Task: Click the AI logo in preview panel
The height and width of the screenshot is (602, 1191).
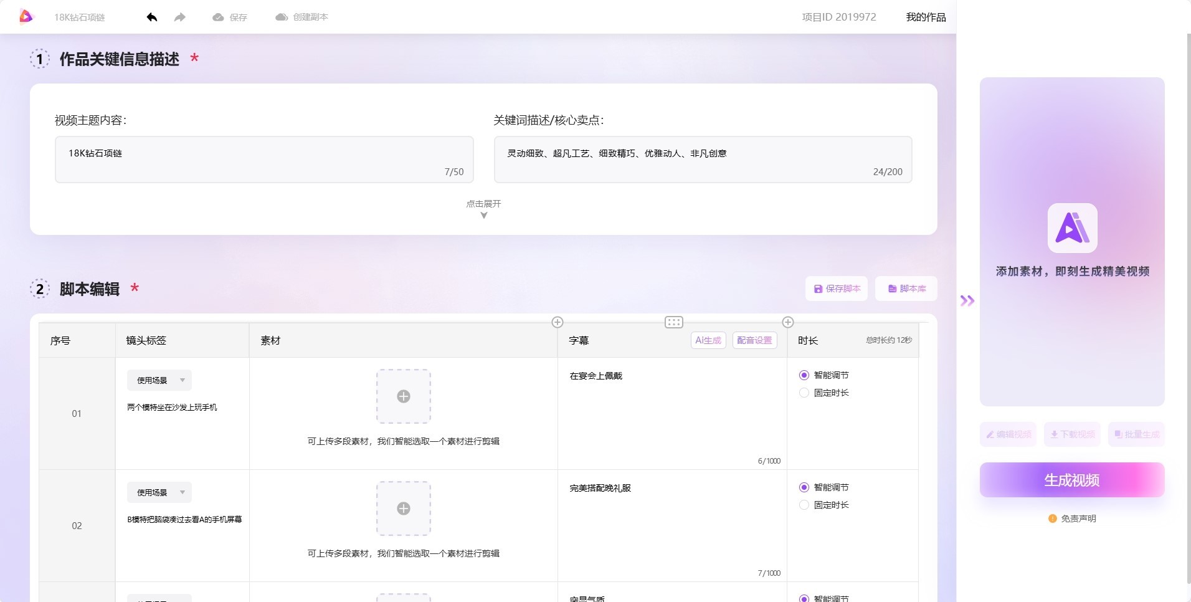Action: [x=1072, y=228]
